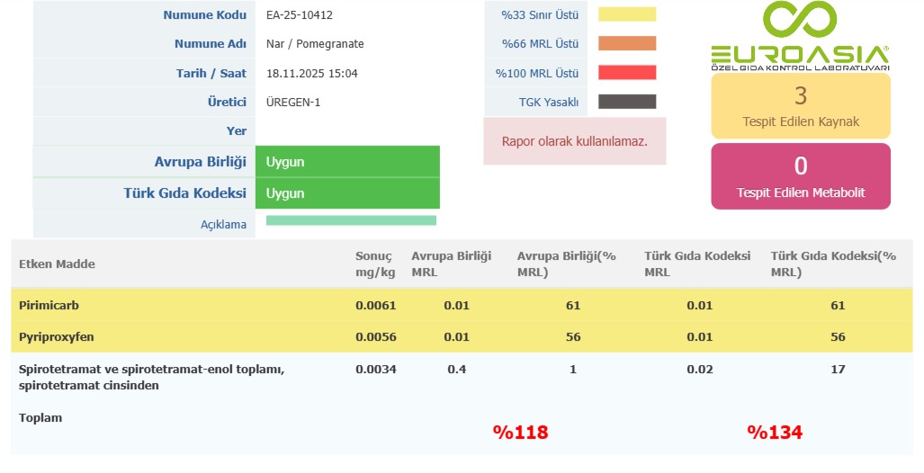924x473 pixels.
Task: Click the Rapor olarak kullanılamaz notice
Action: (574, 141)
